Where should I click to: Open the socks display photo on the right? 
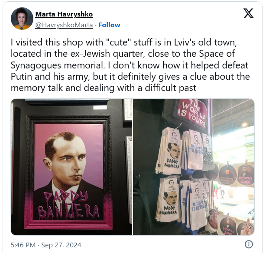point(194,167)
